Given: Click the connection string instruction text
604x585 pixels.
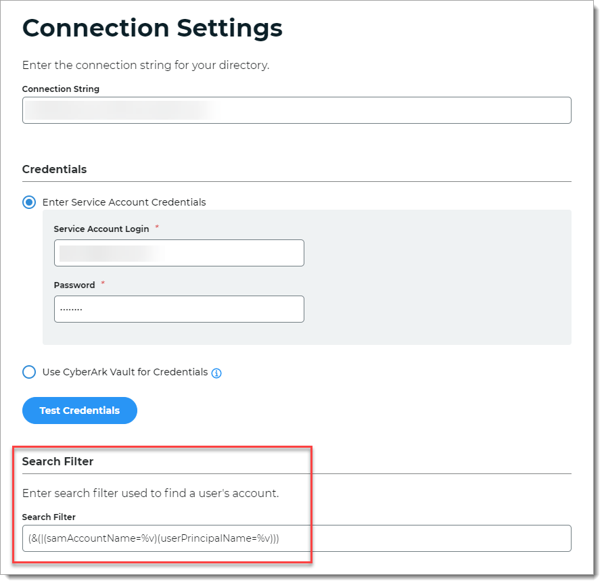Looking at the screenshot, I should (x=145, y=66).
